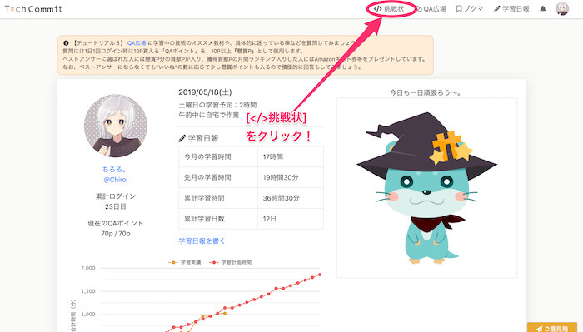Click the Tech Commit logo

pyautogui.click(x=33, y=9)
